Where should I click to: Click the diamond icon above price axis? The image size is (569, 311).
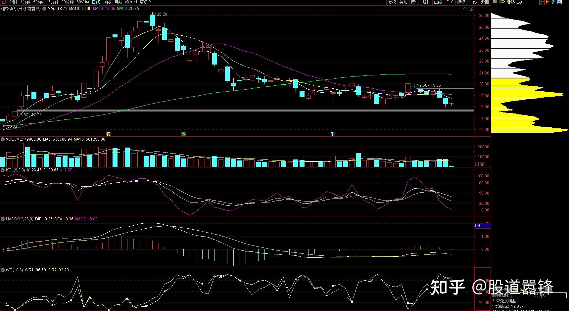pyautogui.click(x=465, y=9)
